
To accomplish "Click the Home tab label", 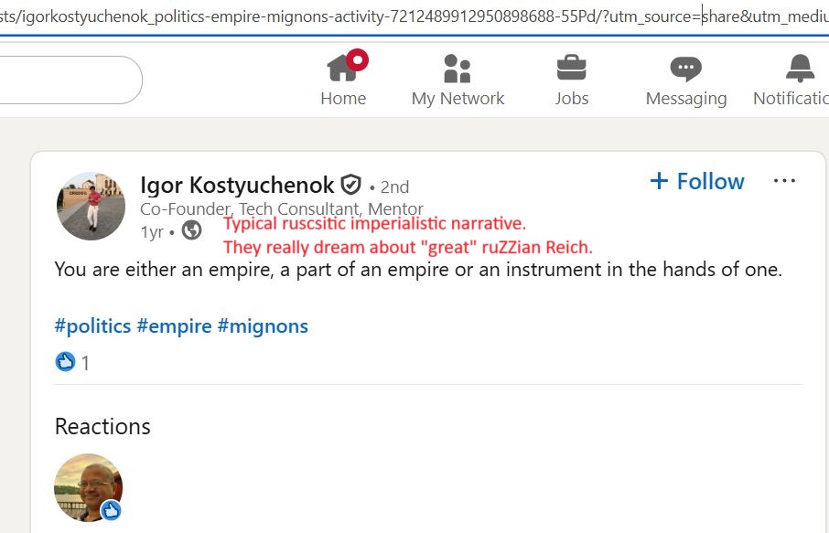I will click(x=343, y=99).
